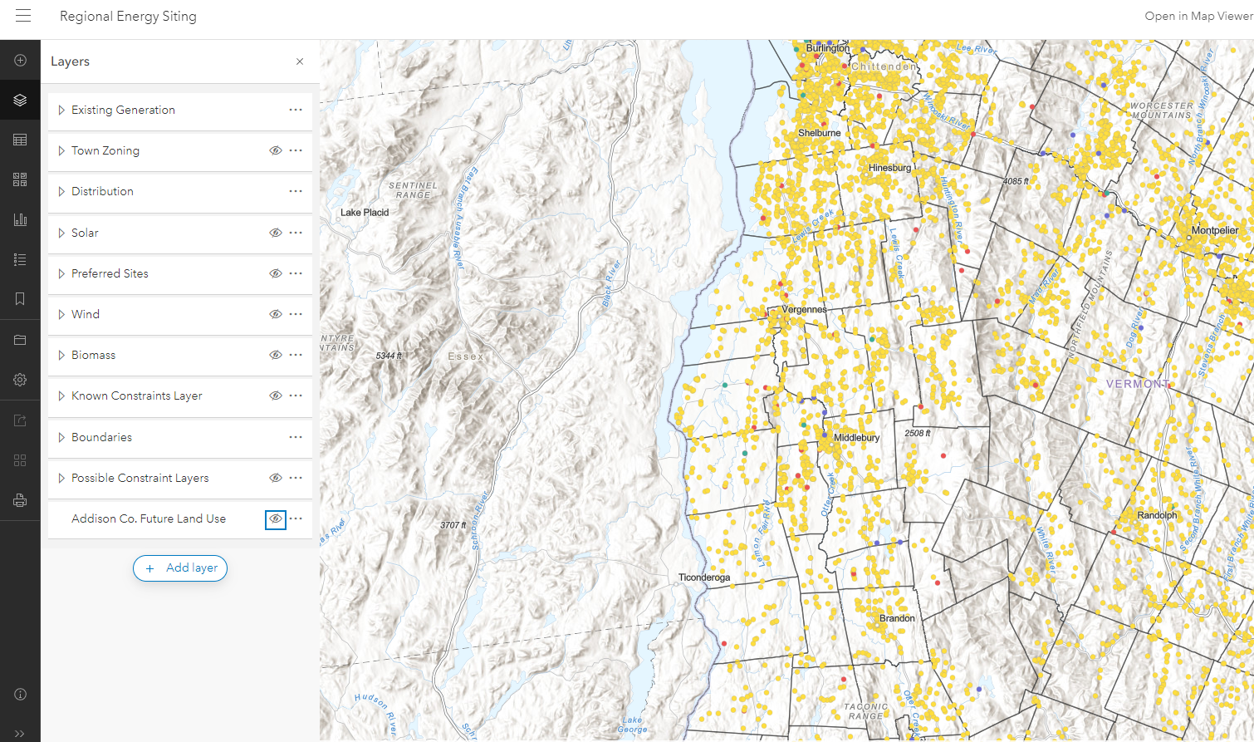Show the Town Zoning layer
The image size is (1254, 742).
coord(275,150)
